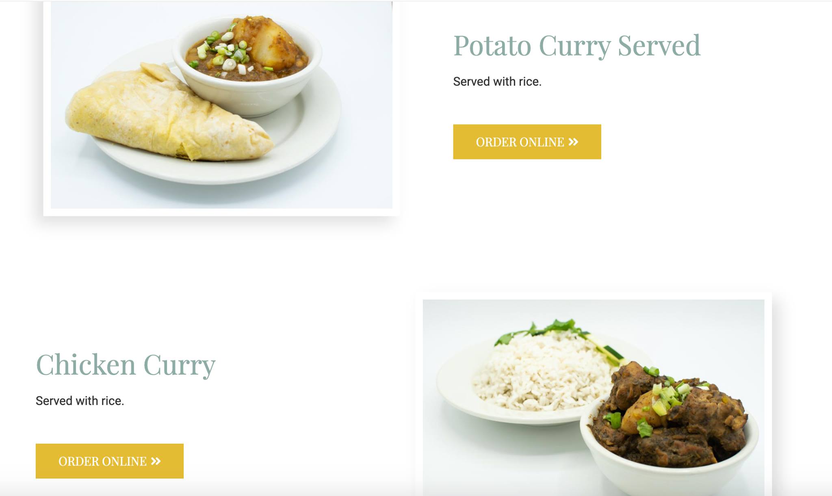This screenshot has height=496, width=832.
Task: Click the white frame below the potato curry photo
Action: pyautogui.click(x=221, y=212)
